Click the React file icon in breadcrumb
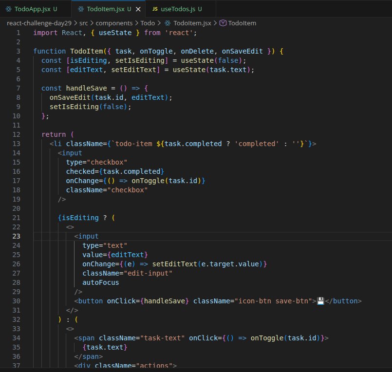Image resolution: width=392 pixels, height=372 pixels. pyautogui.click(x=168, y=23)
